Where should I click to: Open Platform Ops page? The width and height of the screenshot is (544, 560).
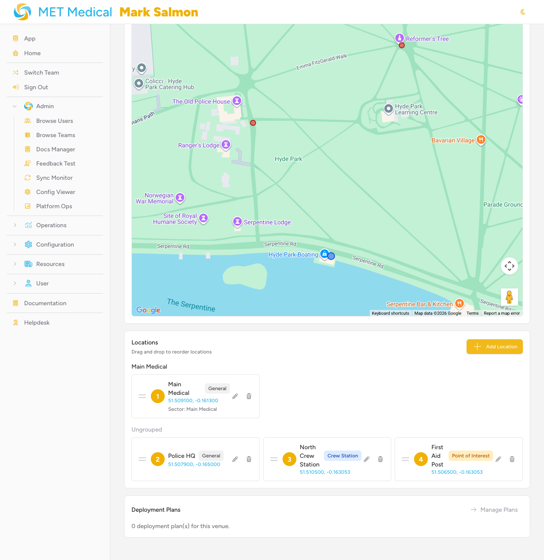point(54,206)
